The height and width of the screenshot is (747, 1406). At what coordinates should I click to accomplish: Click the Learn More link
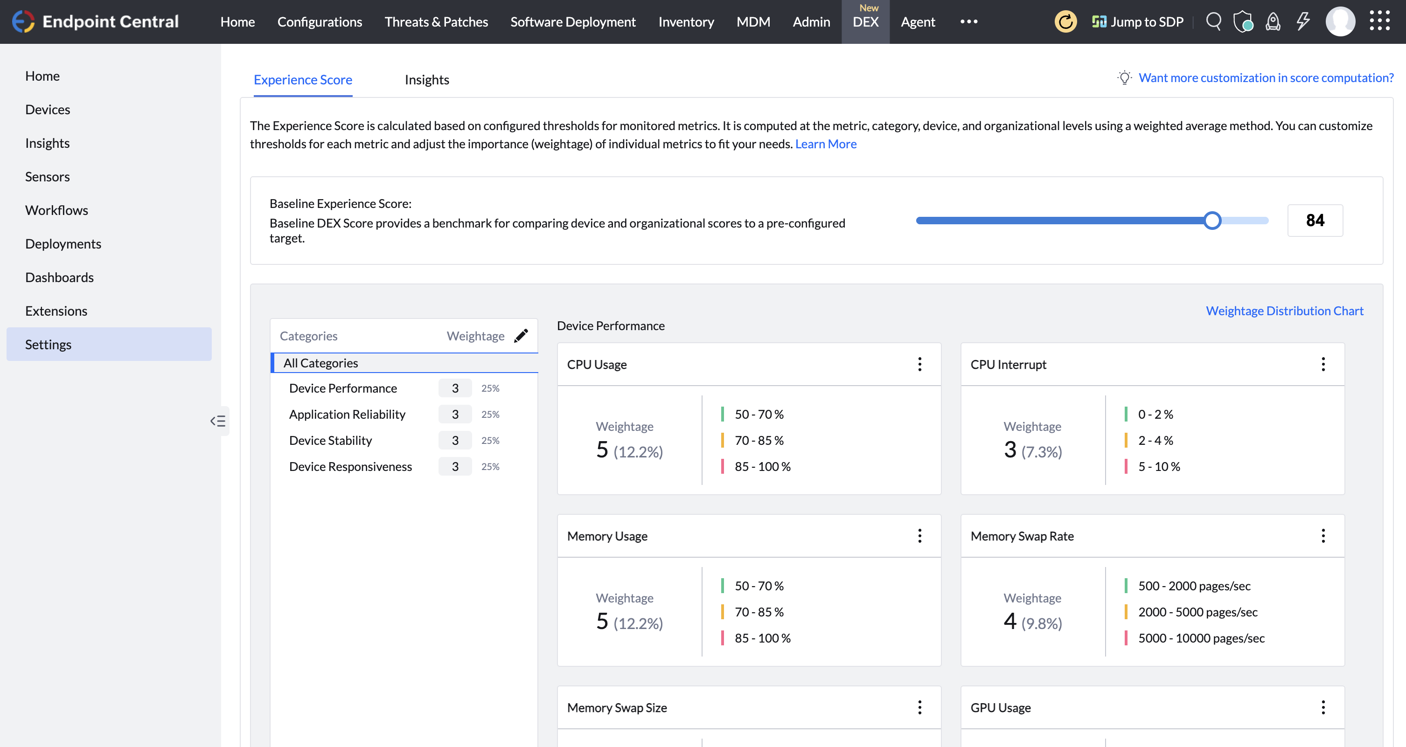coord(825,144)
